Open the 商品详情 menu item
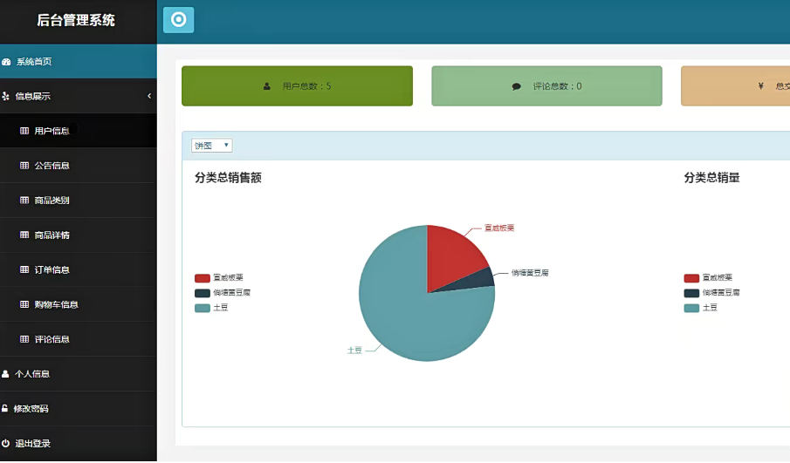The image size is (790, 463). [78, 235]
